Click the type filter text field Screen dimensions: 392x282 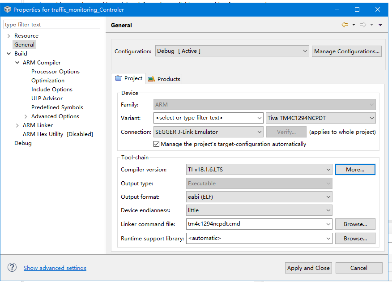(52, 25)
